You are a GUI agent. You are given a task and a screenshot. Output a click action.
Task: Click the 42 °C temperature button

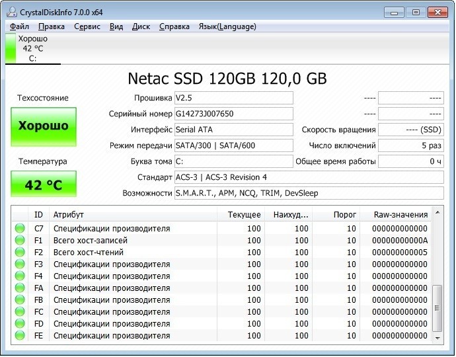coord(44,184)
